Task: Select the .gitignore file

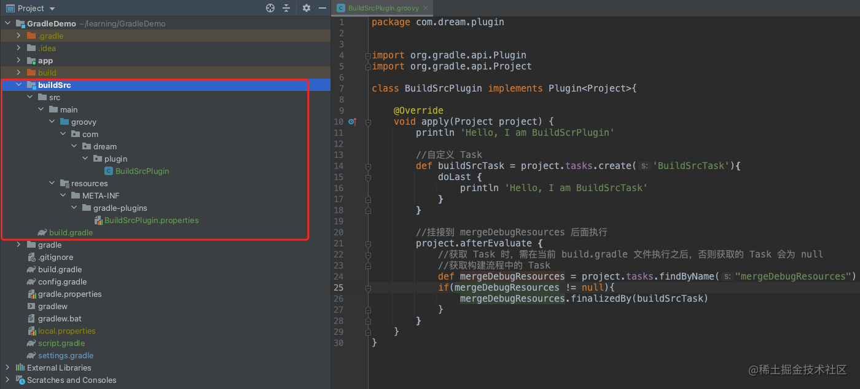Action: coord(55,257)
